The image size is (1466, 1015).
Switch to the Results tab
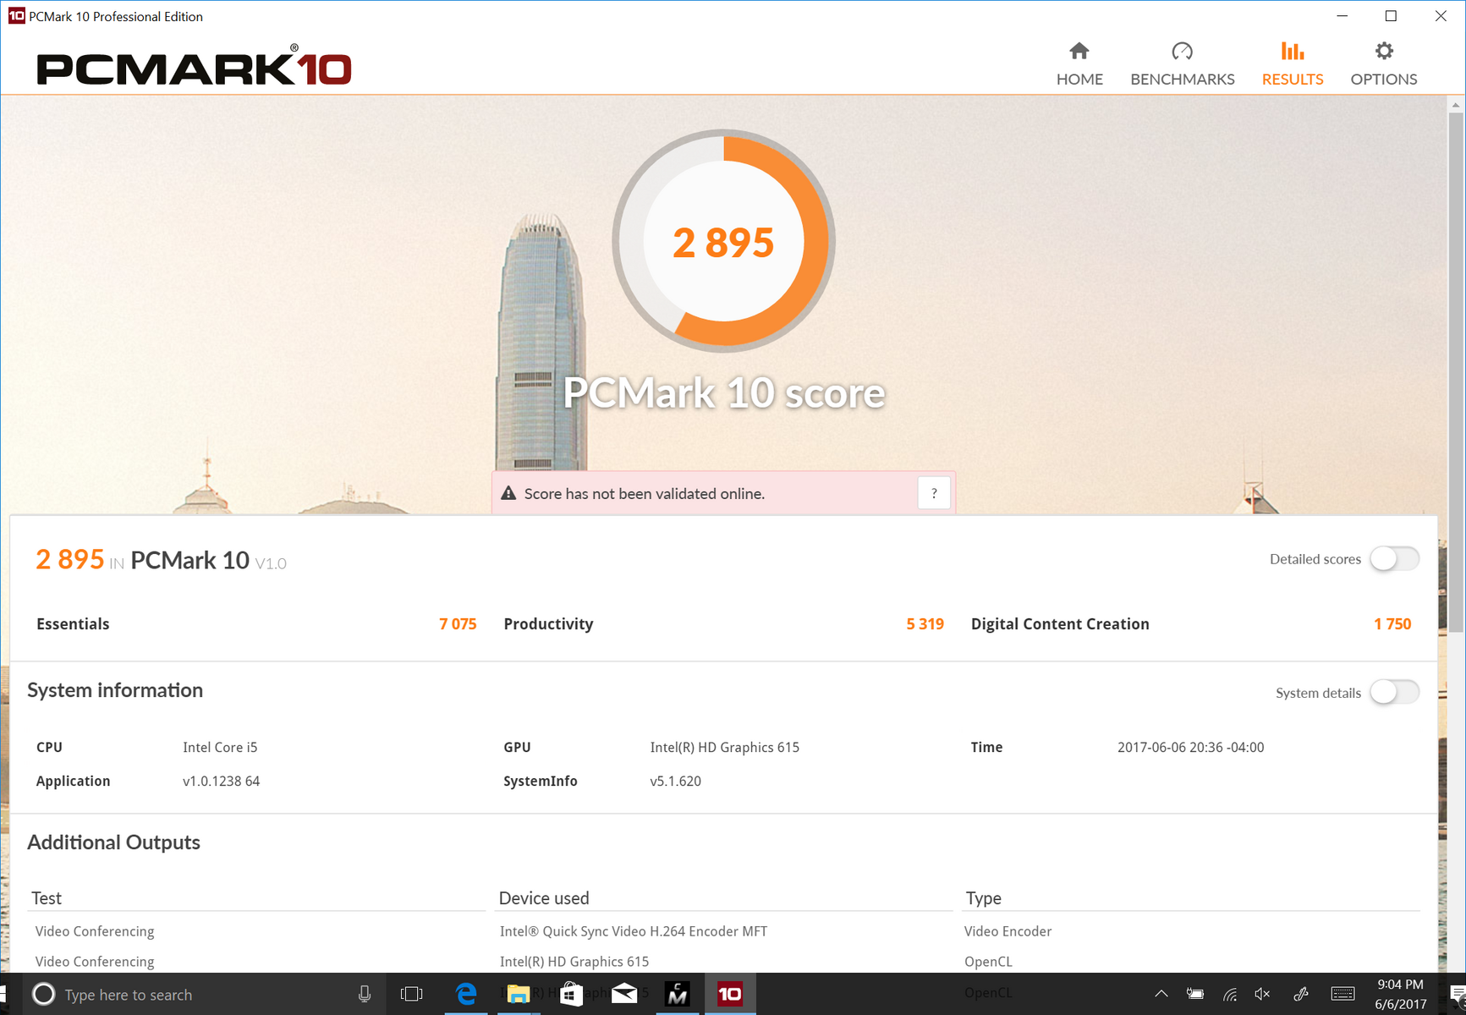coord(1293,63)
